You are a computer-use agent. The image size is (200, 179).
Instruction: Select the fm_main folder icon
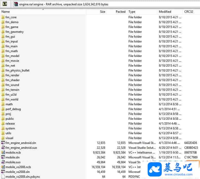tap(3, 46)
